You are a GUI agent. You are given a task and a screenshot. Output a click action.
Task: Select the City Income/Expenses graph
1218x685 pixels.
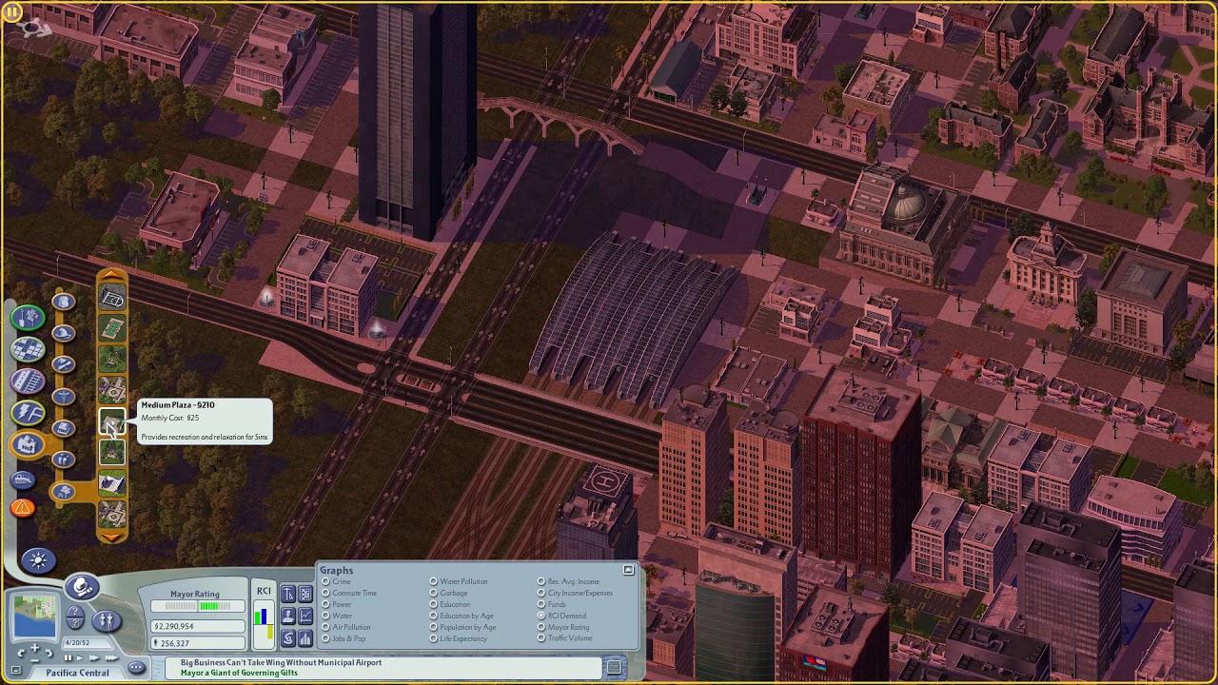point(541,593)
